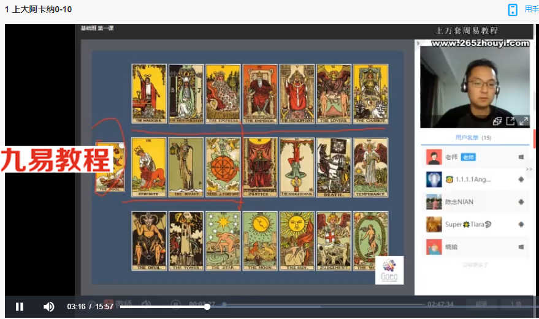Image resolution: width=539 pixels, height=319 pixels.
Task: Click the teacher's webcam video feed
Action: pos(475,87)
